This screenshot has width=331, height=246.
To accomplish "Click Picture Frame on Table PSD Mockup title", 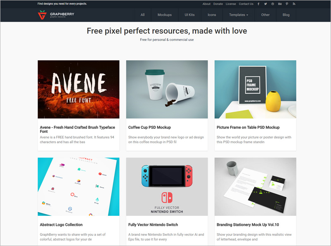I will coord(248,128).
